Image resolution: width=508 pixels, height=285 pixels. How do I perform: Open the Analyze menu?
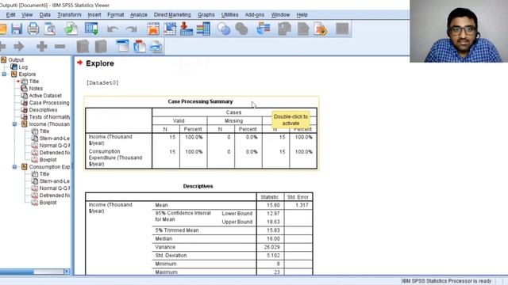coord(139,15)
